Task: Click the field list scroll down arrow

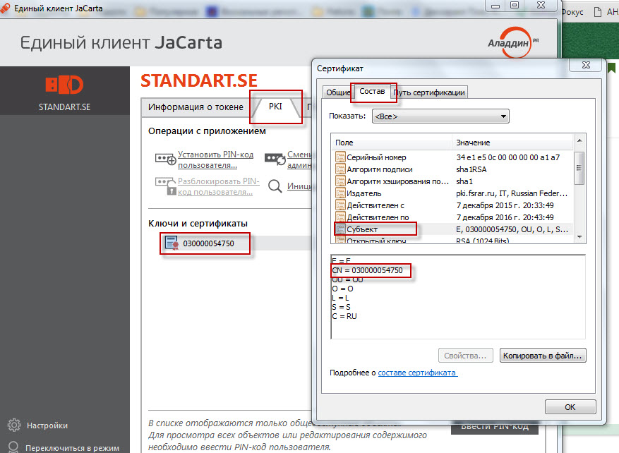Action: pos(579,237)
